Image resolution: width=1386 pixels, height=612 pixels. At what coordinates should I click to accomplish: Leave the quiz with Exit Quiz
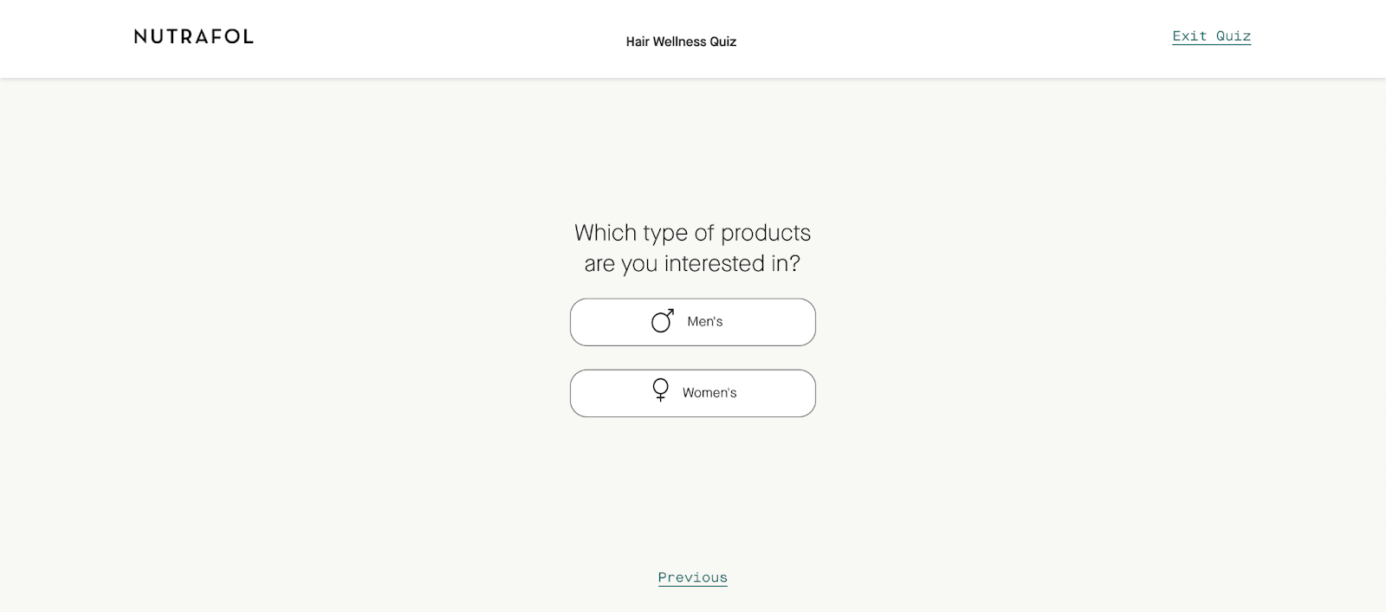tap(1211, 35)
